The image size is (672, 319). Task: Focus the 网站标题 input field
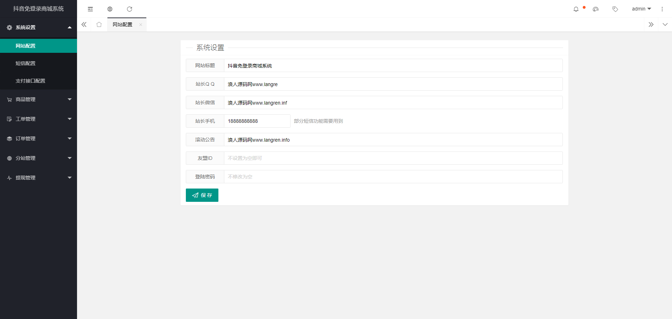(x=393, y=65)
